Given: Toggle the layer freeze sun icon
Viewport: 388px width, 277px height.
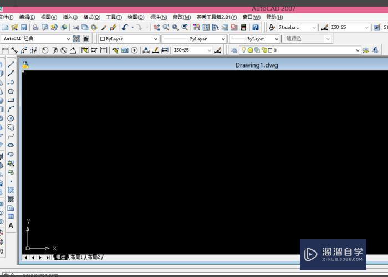Looking at the screenshot, I should (x=250, y=50).
